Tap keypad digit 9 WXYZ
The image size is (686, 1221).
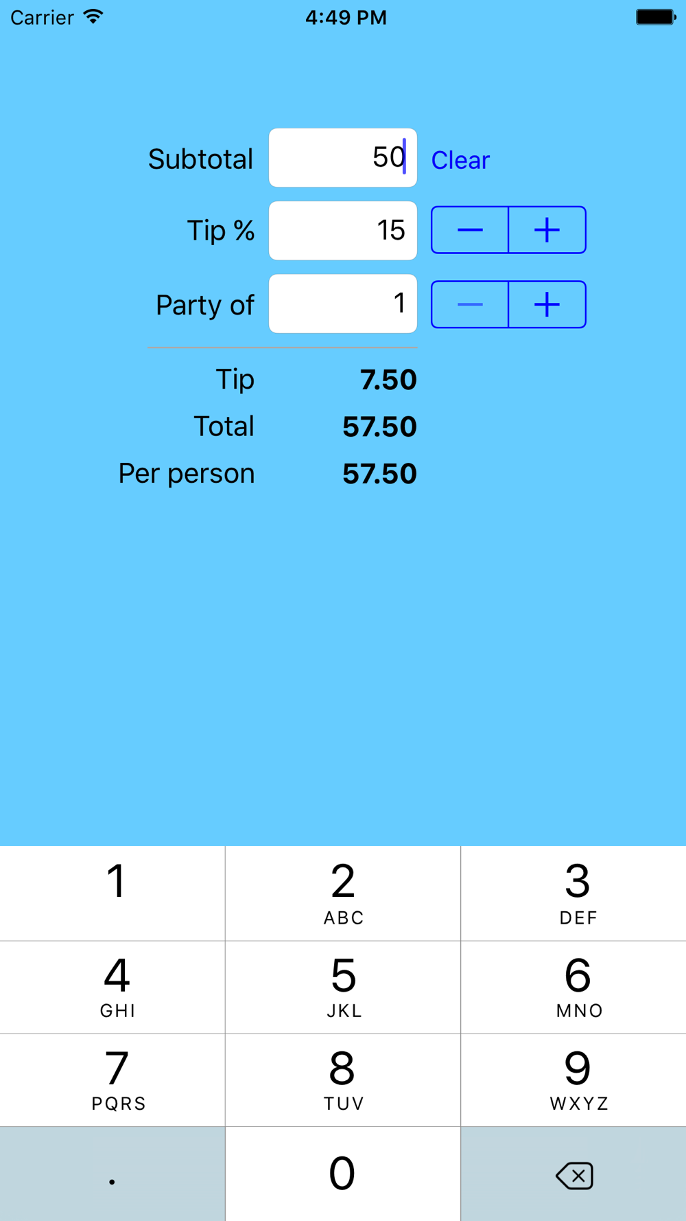point(573,1080)
